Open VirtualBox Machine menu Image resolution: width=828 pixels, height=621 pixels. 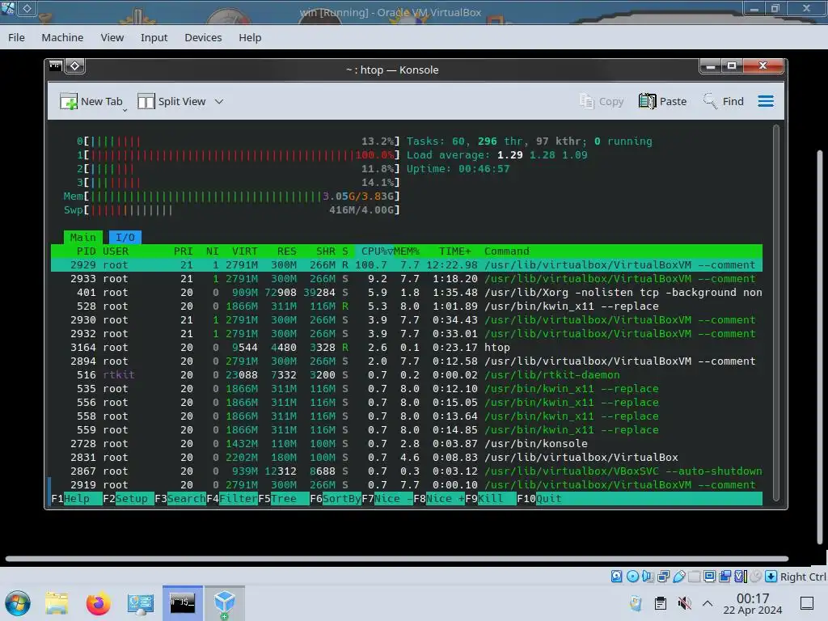[62, 37]
